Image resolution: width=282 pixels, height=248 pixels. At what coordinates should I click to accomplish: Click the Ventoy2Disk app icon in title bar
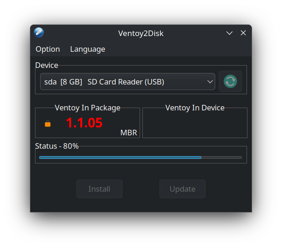[x=39, y=33]
